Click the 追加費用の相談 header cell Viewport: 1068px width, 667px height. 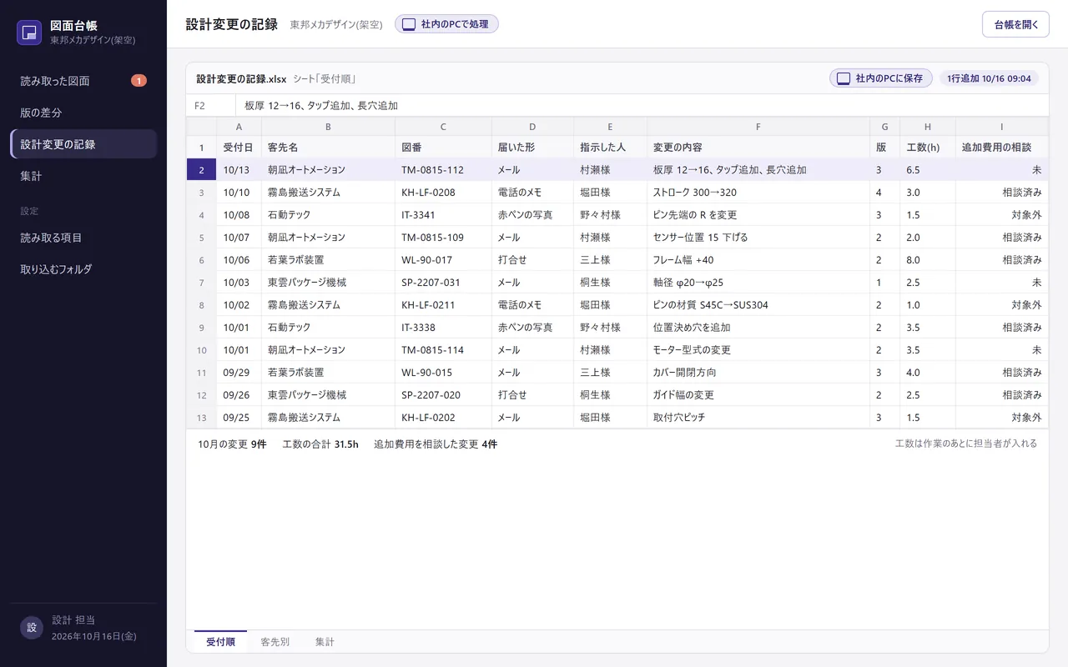[1002, 148]
